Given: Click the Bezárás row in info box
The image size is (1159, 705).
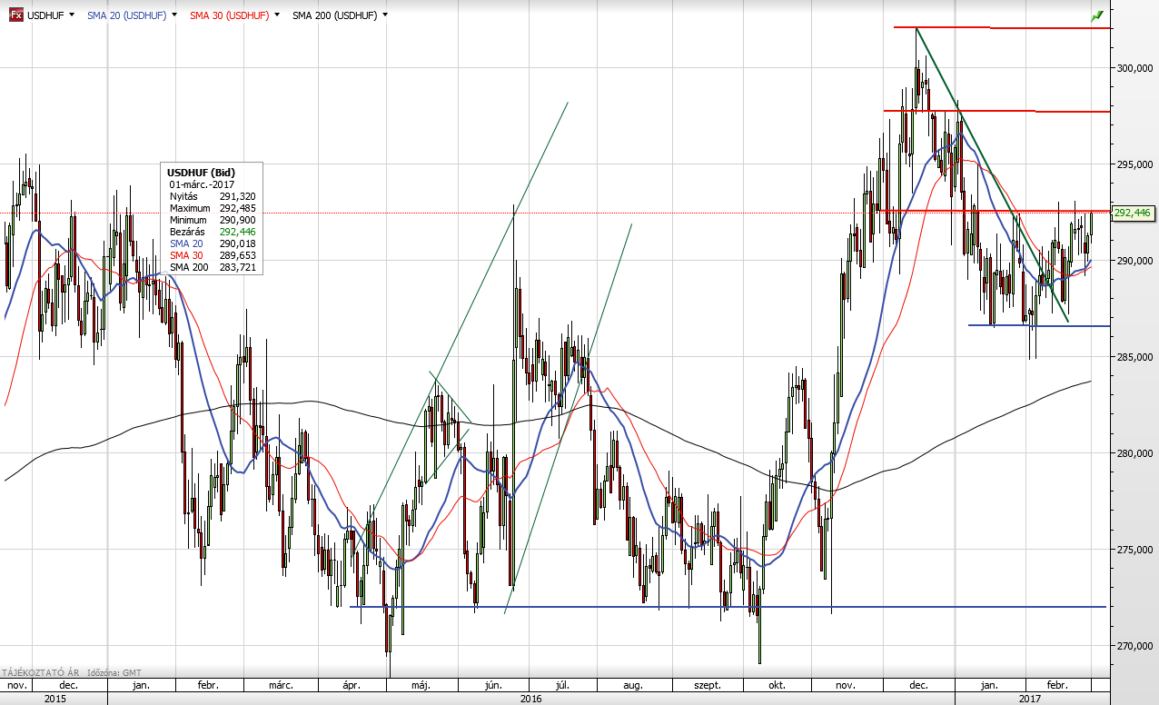Looking at the screenshot, I should pos(213,232).
